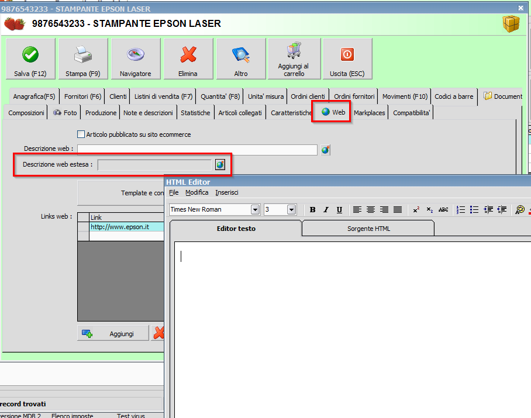Go to Listini di vendita (F7) tab
Image resolution: width=531 pixels, height=418 pixels.
pos(163,96)
